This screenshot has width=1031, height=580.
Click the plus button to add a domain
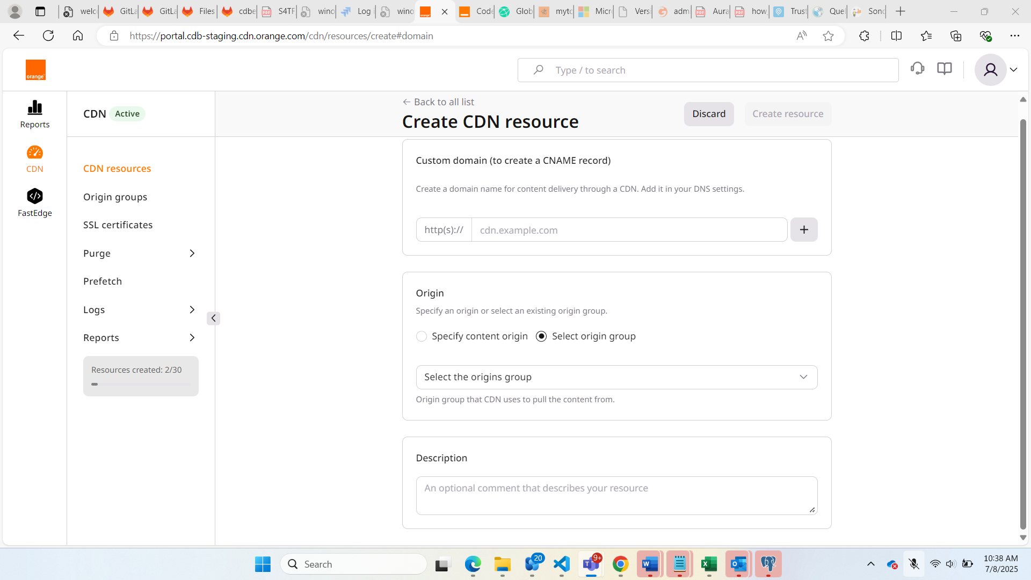pyautogui.click(x=804, y=230)
